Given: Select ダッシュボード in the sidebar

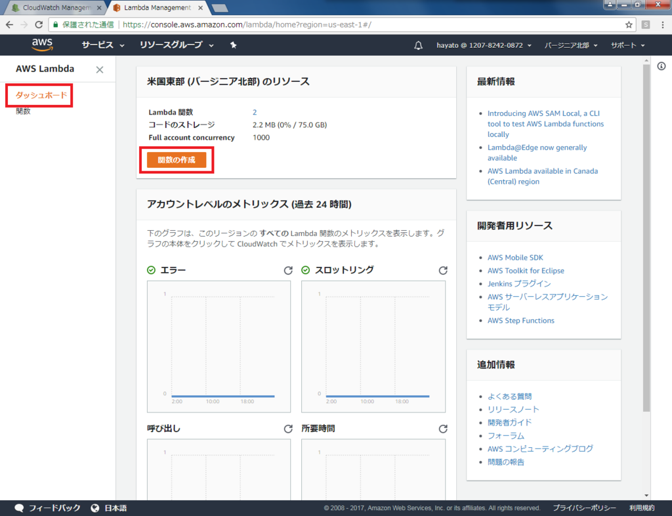Looking at the screenshot, I should [x=41, y=95].
